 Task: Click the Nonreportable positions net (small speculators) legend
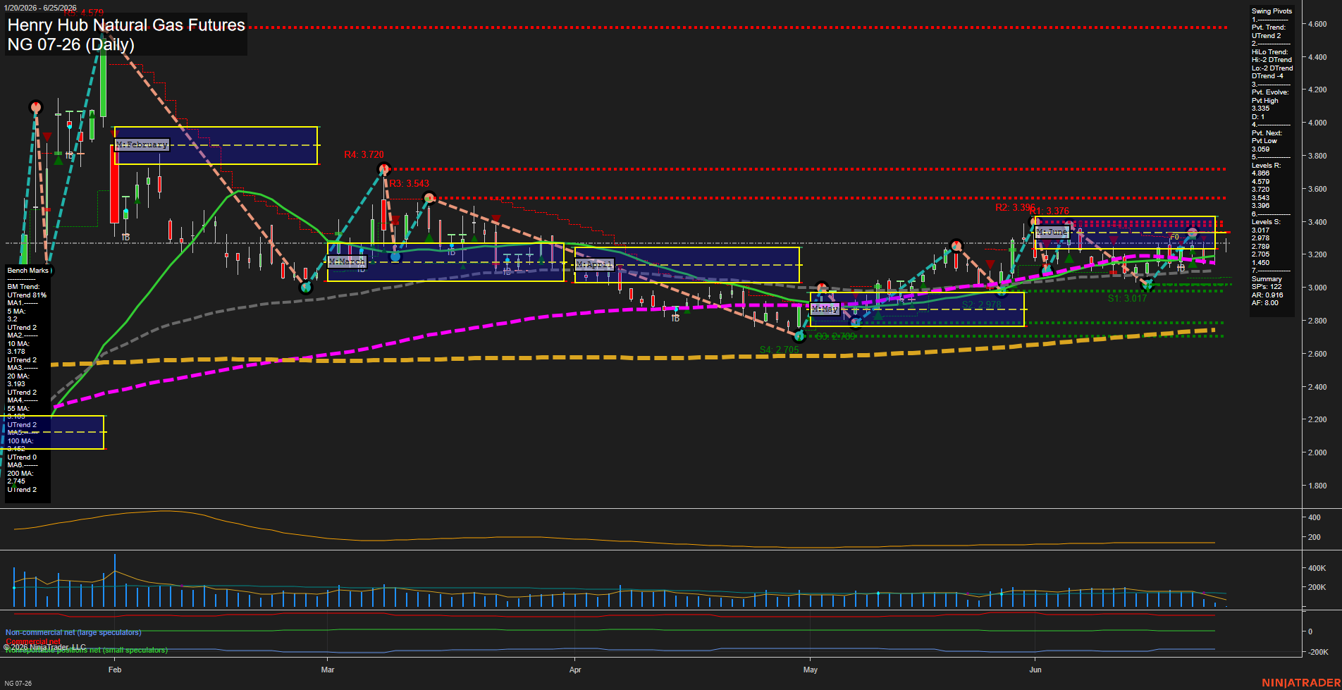tap(87, 650)
